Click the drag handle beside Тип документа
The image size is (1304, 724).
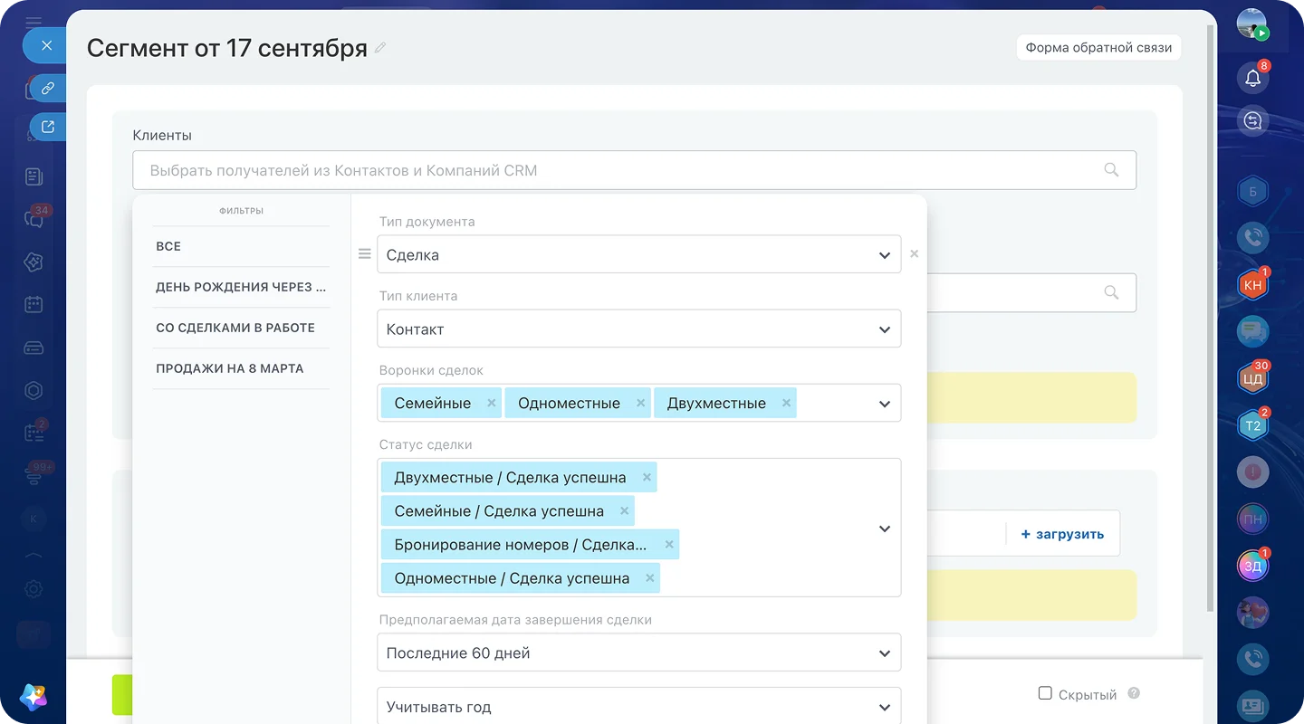[365, 254]
